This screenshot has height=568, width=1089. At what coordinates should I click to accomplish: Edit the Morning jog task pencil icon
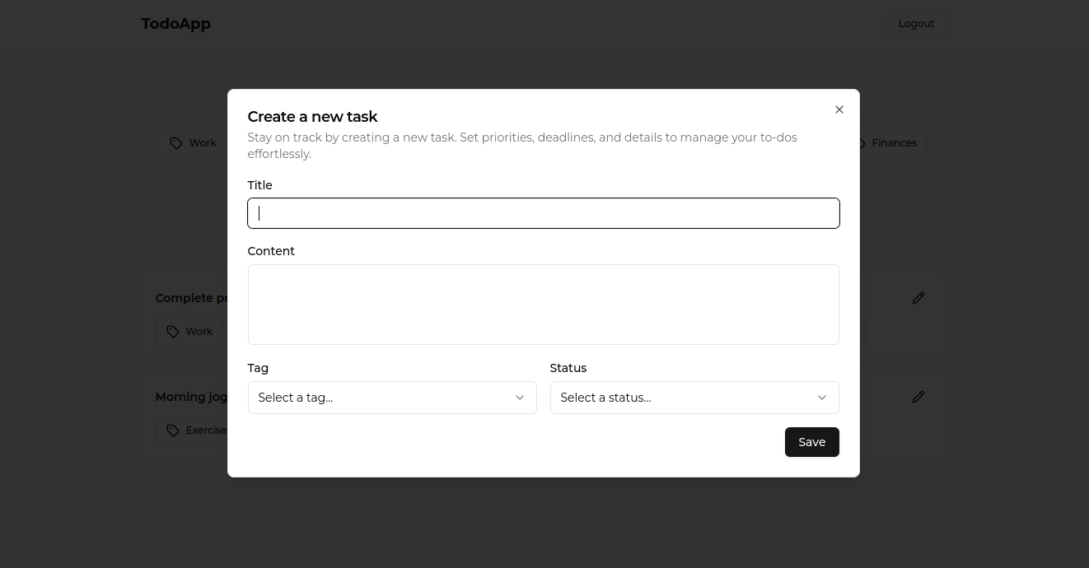(918, 397)
